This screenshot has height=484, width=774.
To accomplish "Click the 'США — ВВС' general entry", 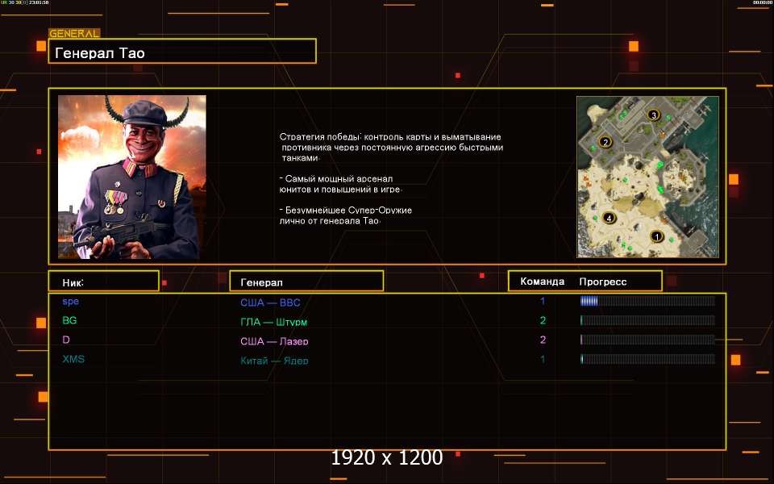I will (270, 302).
